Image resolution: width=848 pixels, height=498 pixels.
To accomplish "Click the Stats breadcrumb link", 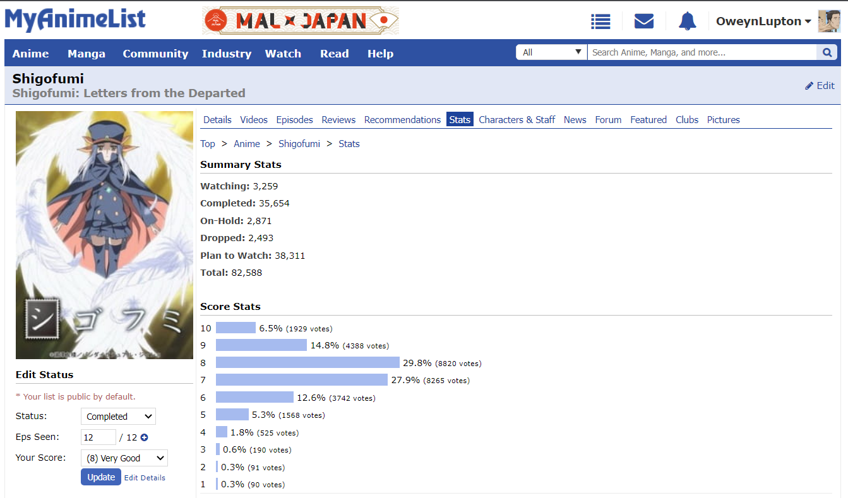I will click(349, 144).
